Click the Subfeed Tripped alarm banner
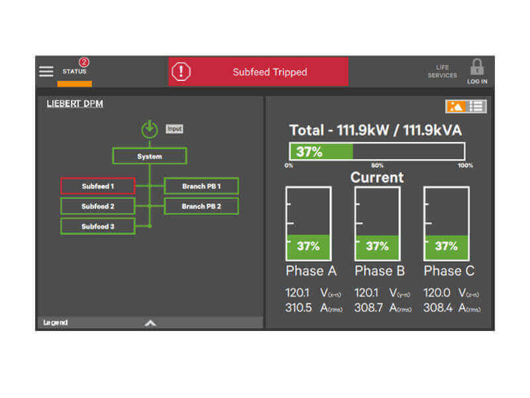The height and width of the screenshot is (398, 530). pyautogui.click(x=270, y=72)
